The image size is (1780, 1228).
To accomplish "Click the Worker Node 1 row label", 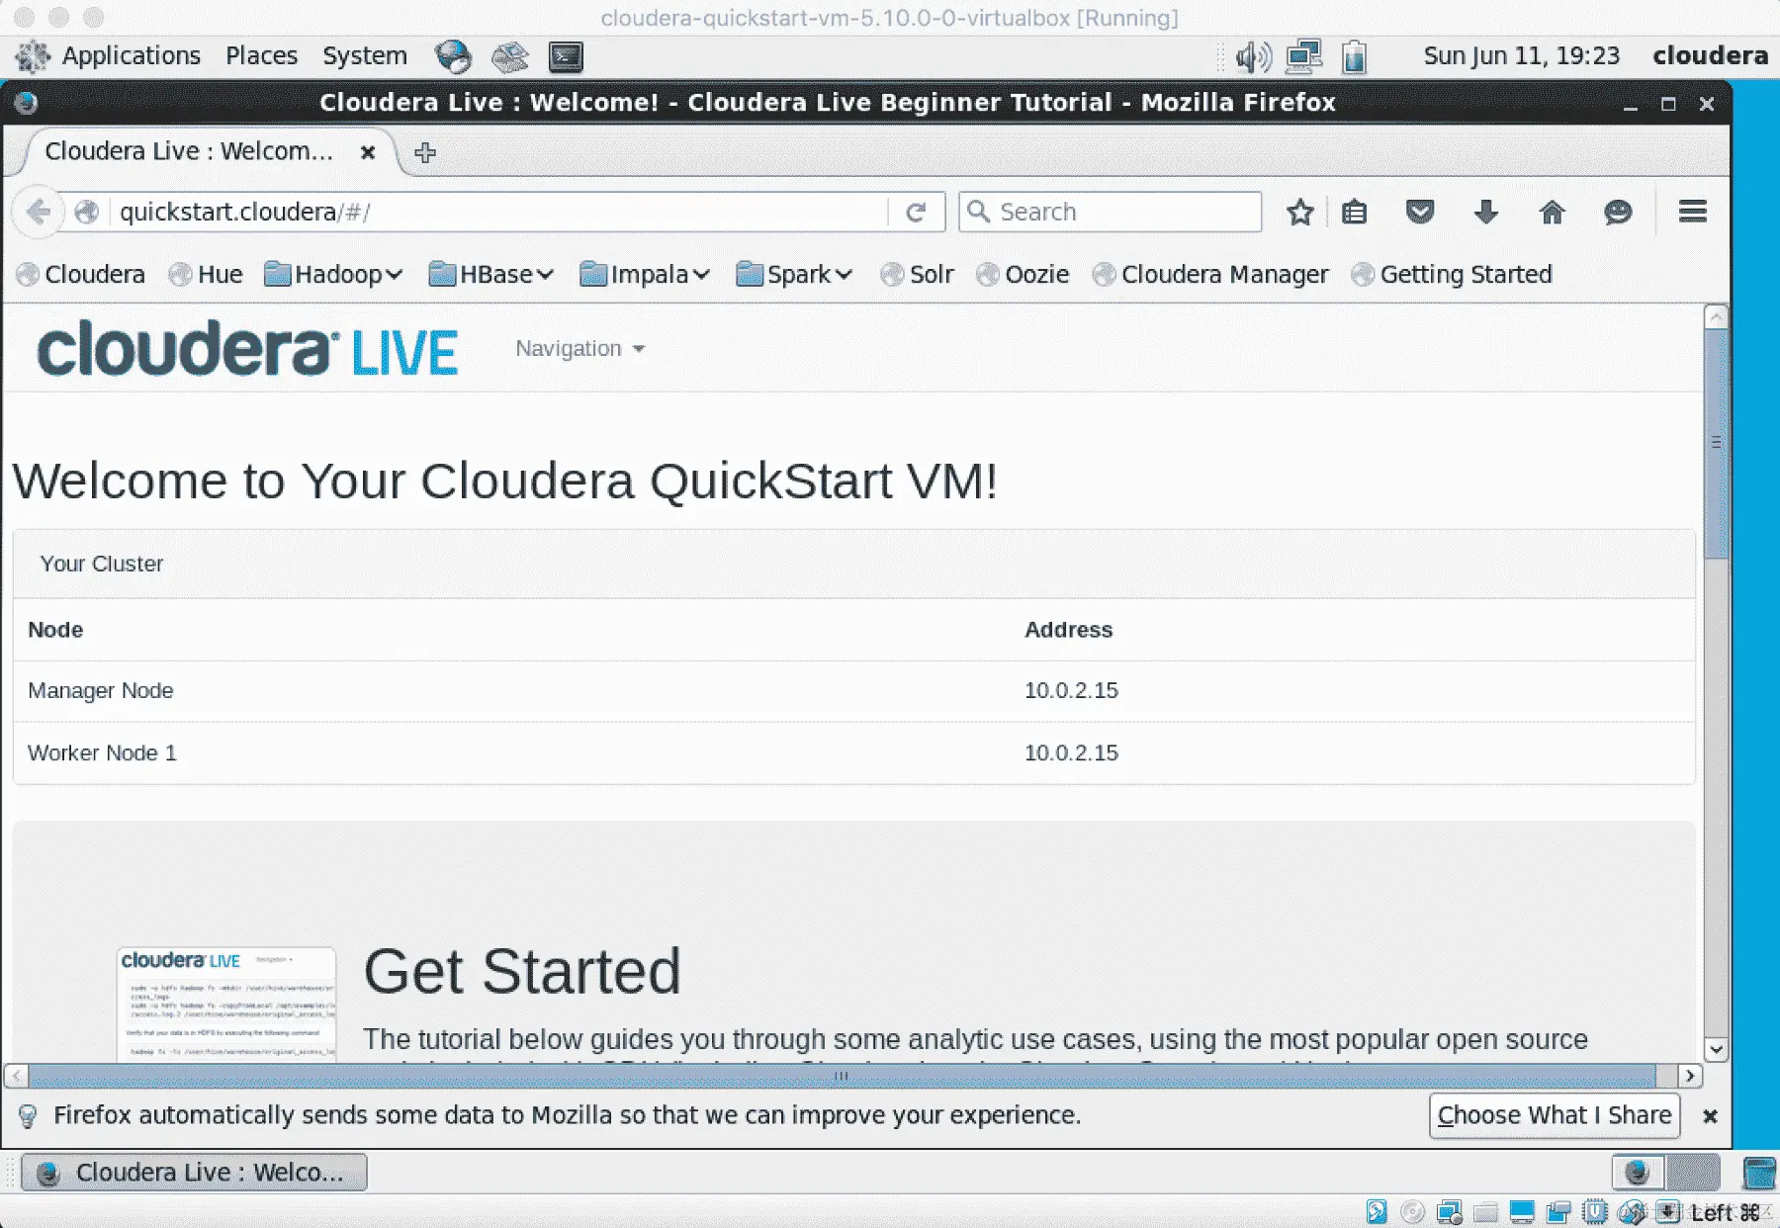I will [102, 752].
